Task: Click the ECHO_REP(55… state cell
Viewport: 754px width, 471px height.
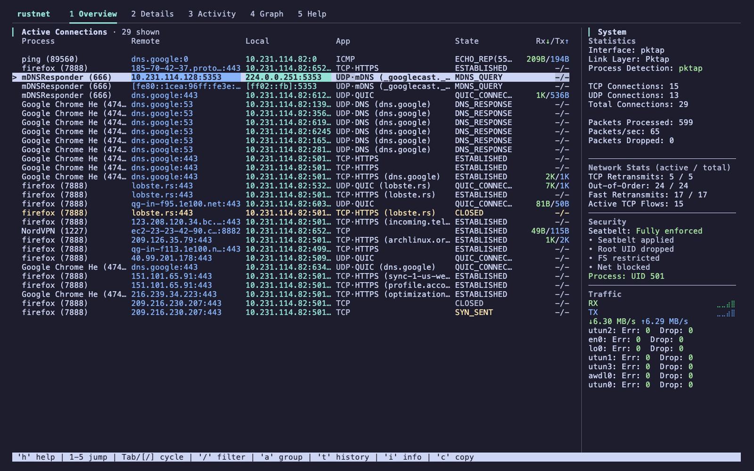Action: coord(484,59)
